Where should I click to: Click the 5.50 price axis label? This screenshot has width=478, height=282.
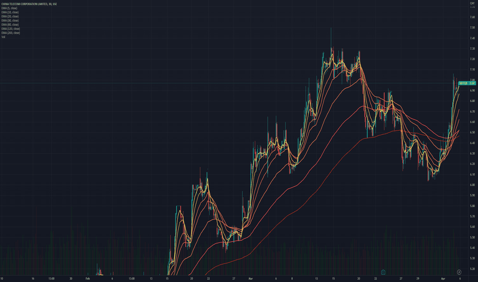tap(472, 237)
